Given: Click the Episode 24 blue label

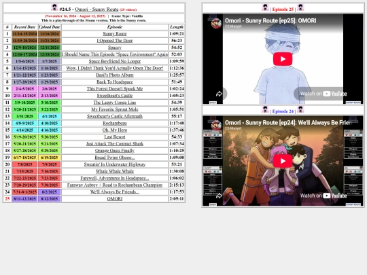Looking at the screenshot, I should coord(283,111).
